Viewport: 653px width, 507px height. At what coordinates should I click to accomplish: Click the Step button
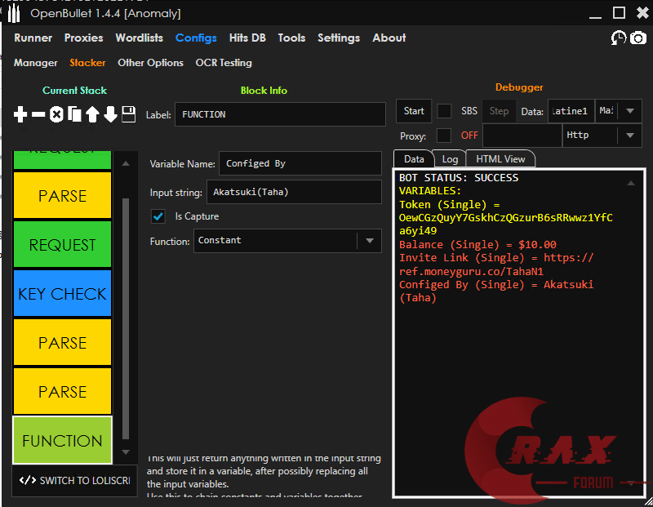tap(499, 111)
